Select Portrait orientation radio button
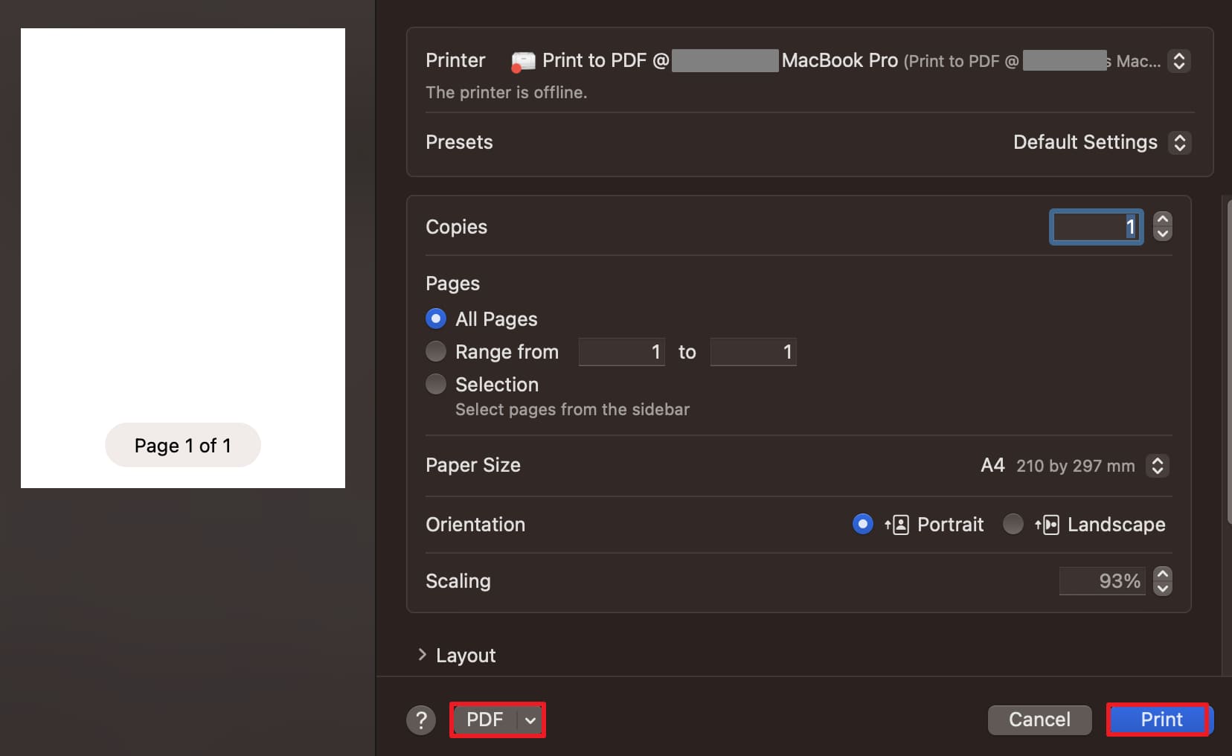 (863, 524)
